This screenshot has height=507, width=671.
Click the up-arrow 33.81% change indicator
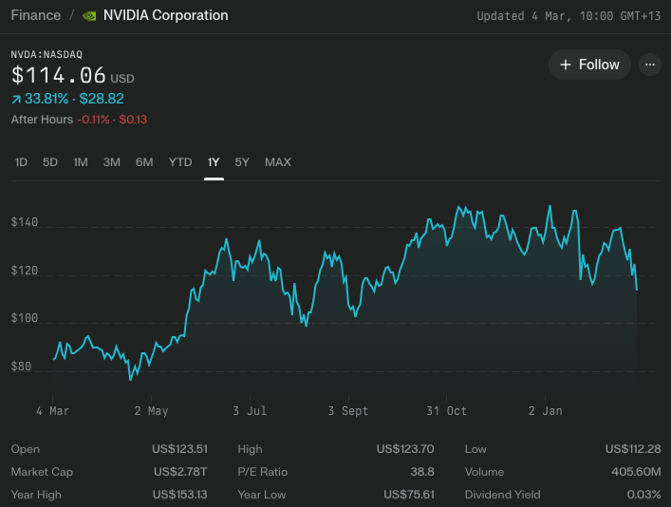[x=40, y=99]
